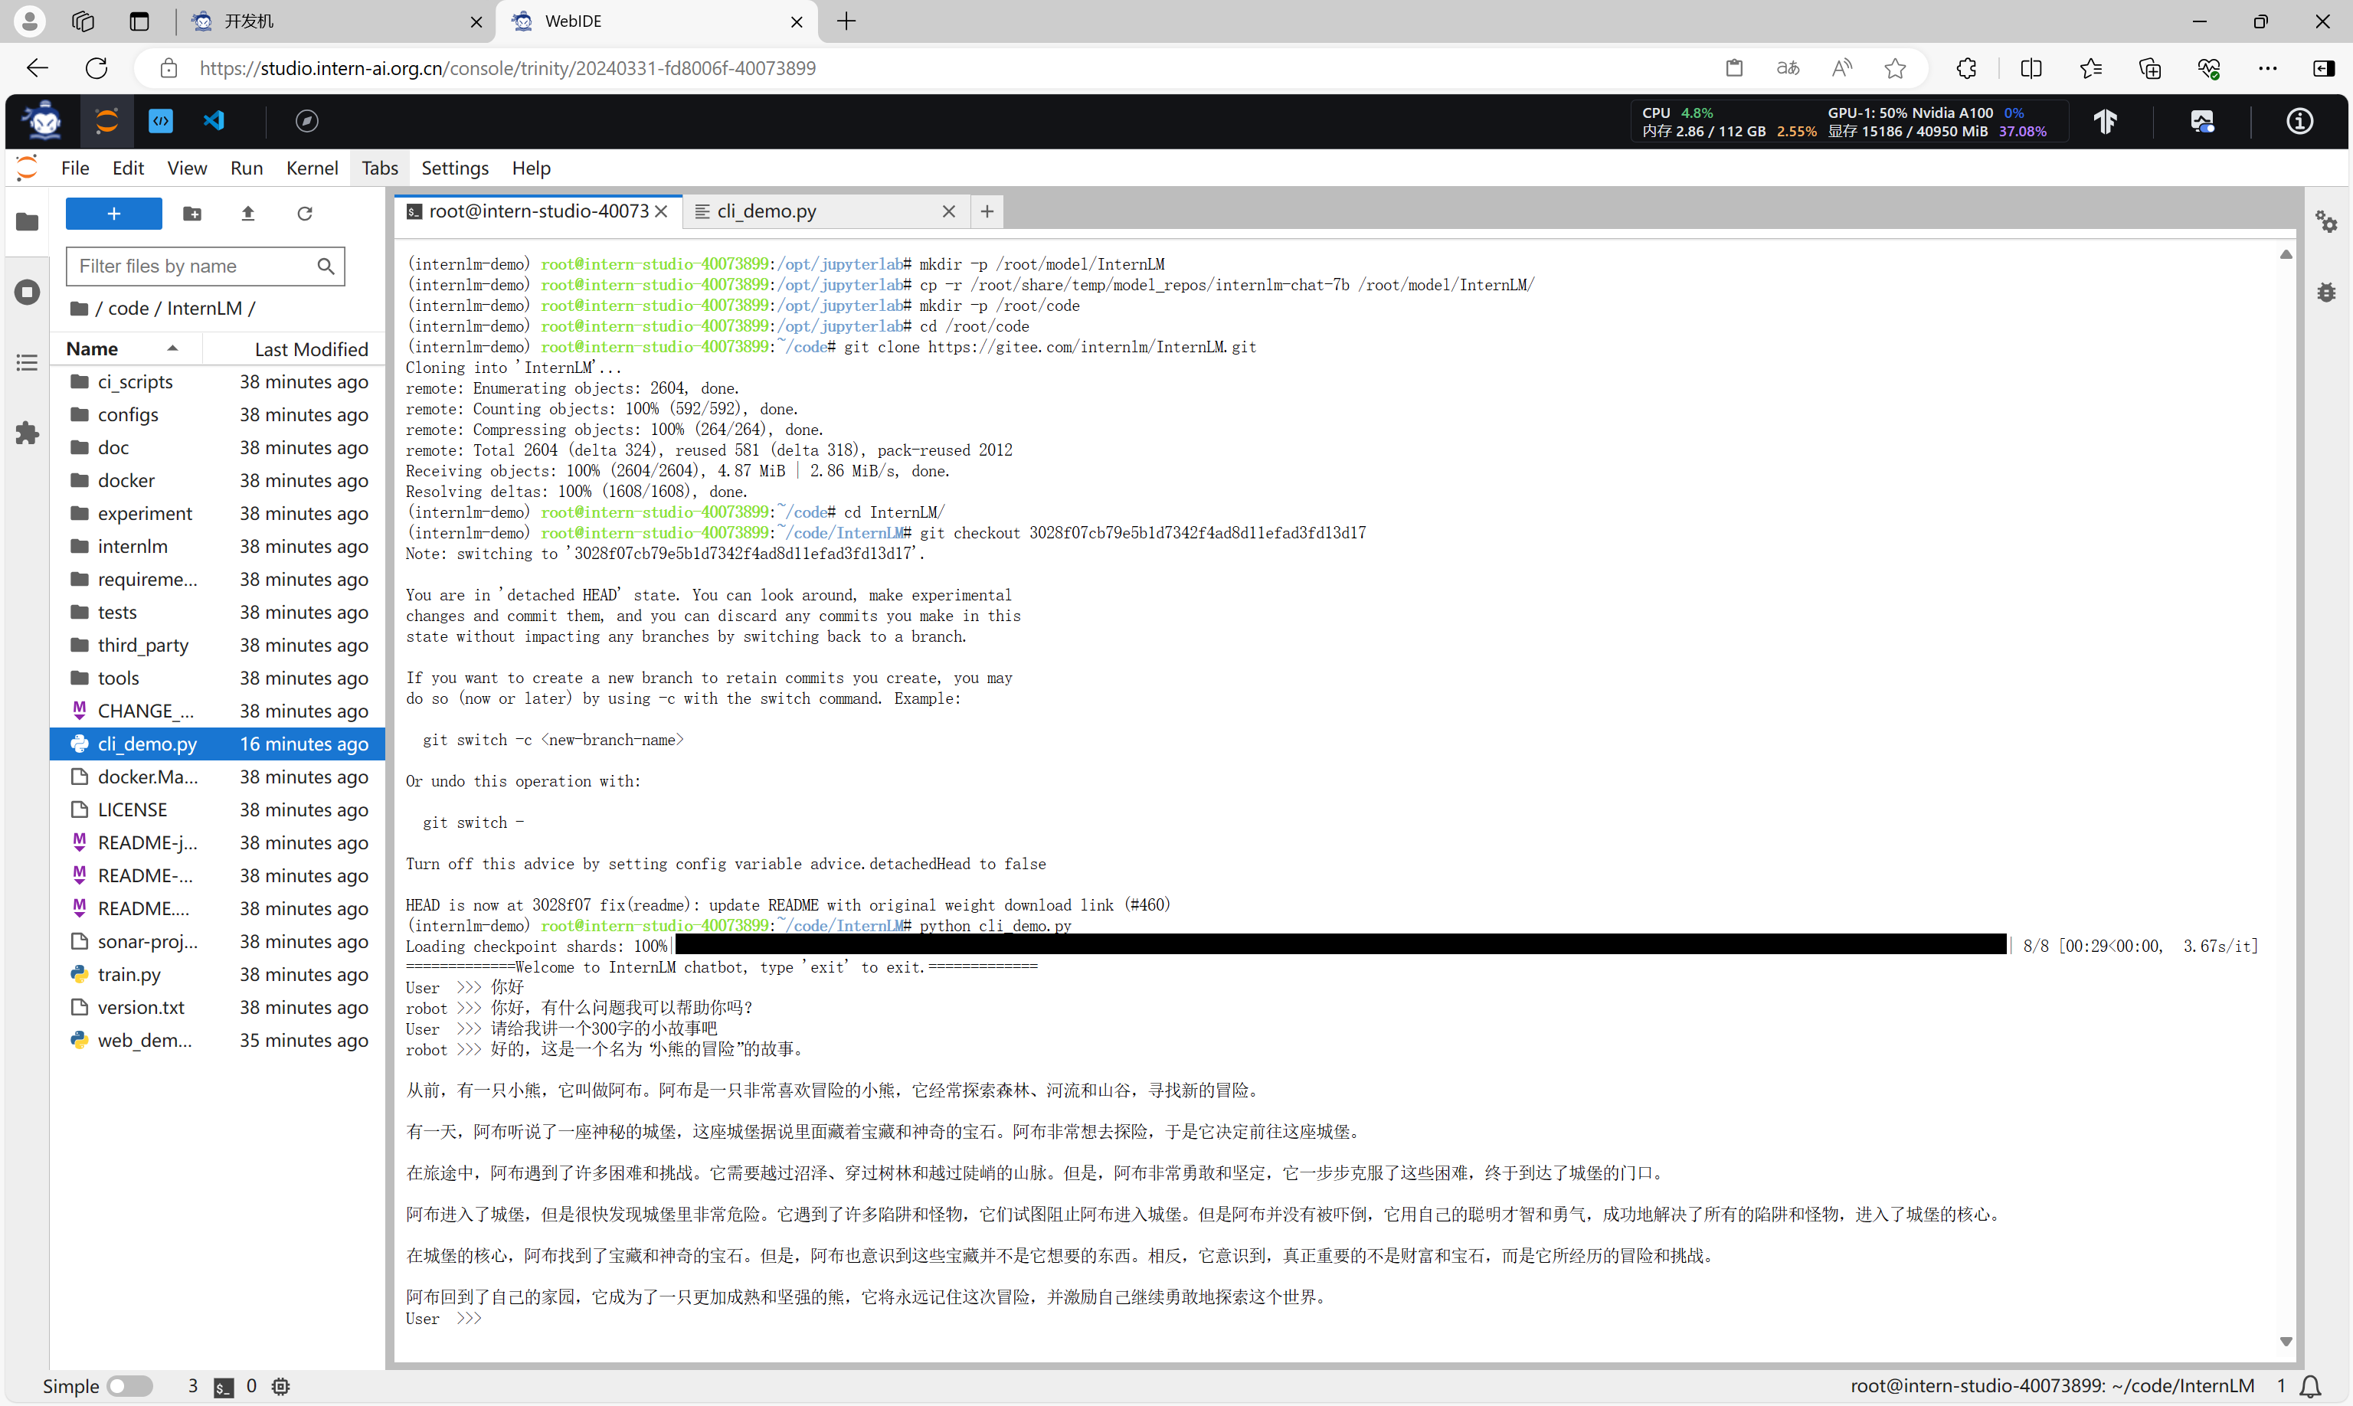Select root@intern-studio terminal tab
Viewport: 2353px width, 1406px height.
(x=538, y=211)
